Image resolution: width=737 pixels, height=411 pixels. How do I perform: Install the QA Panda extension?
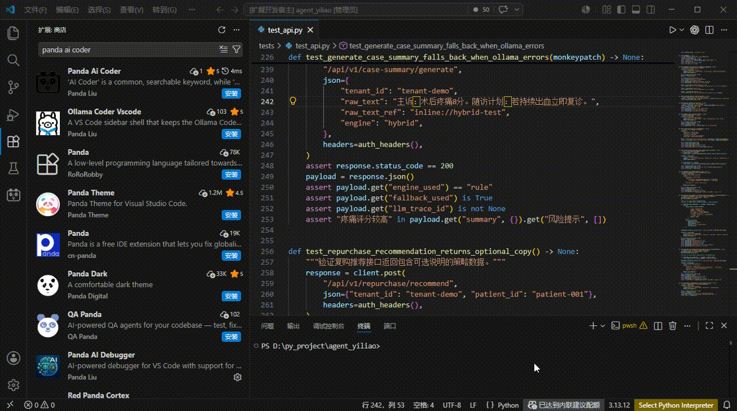pyautogui.click(x=231, y=337)
